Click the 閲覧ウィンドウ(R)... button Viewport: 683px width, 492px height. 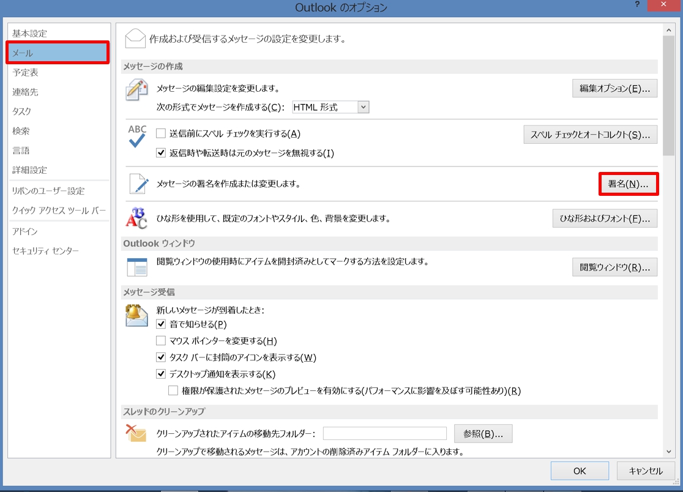pyautogui.click(x=614, y=267)
